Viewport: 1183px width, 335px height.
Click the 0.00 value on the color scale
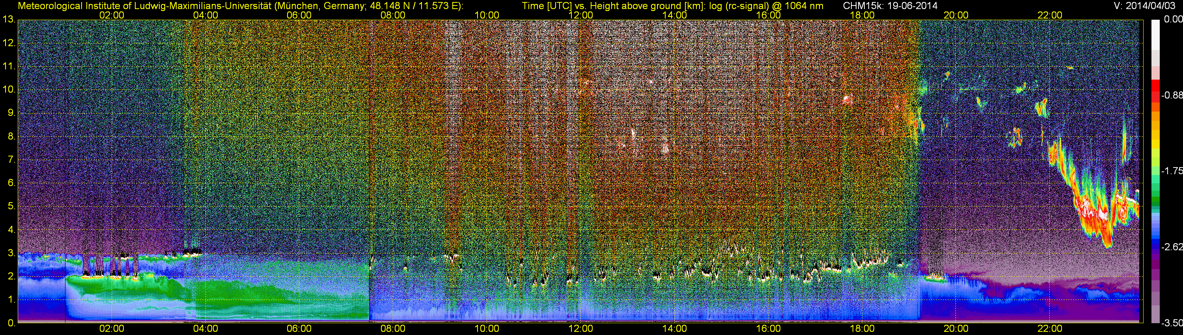(1174, 19)
